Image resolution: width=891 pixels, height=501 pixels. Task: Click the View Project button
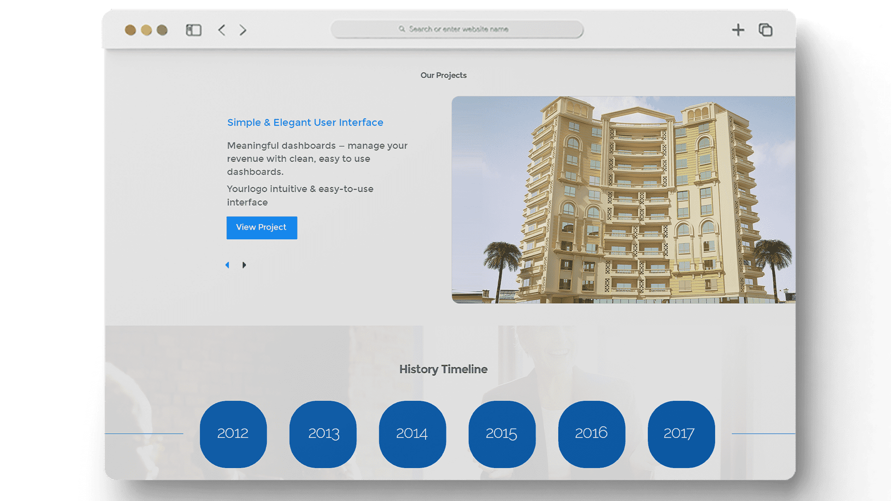pyautogui.click(x=262, y=228)
